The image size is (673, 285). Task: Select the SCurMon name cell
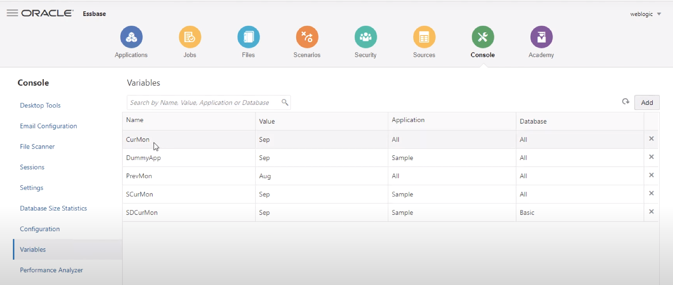pos(189,194)
